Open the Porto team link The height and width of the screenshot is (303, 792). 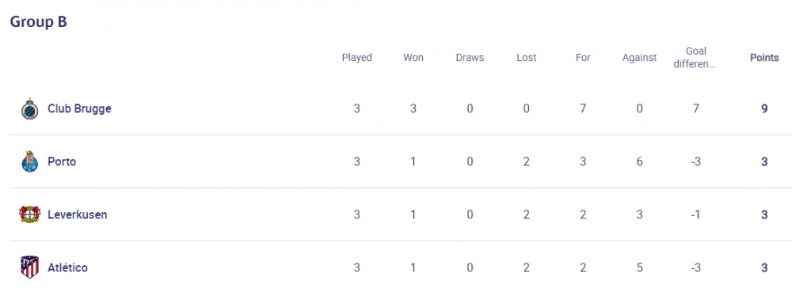pyautogui.click(x=62, y=162)
